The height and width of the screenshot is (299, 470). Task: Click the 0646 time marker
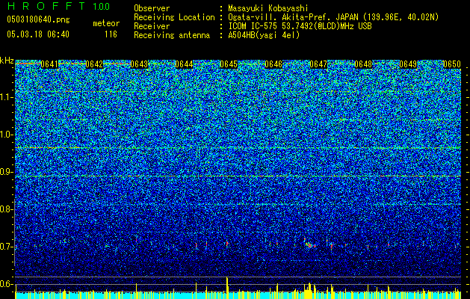(273, 64)
